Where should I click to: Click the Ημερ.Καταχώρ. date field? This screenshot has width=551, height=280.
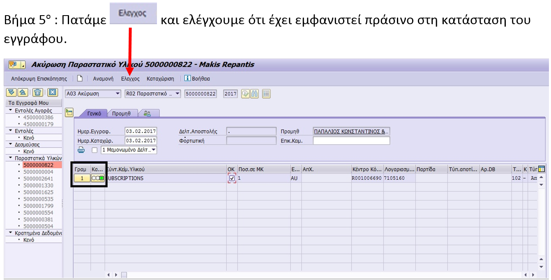141,141
